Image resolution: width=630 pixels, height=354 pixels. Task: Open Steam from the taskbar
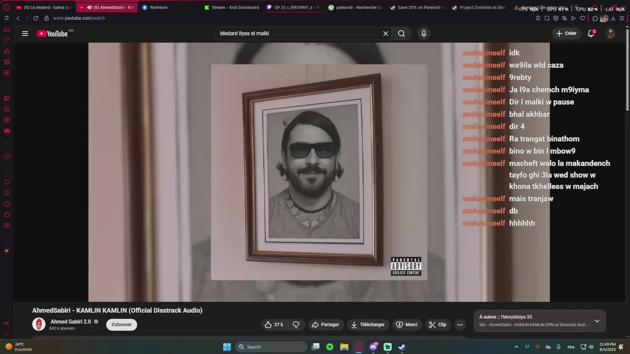[x=402, y=347]
